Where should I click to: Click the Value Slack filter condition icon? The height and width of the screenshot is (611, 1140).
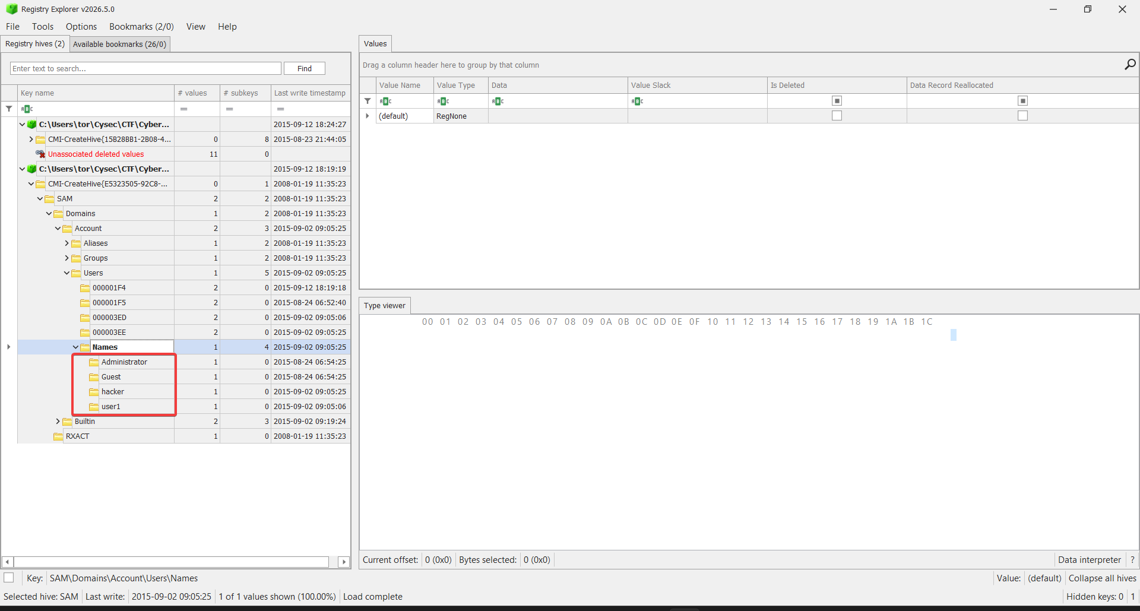(637, 101)
